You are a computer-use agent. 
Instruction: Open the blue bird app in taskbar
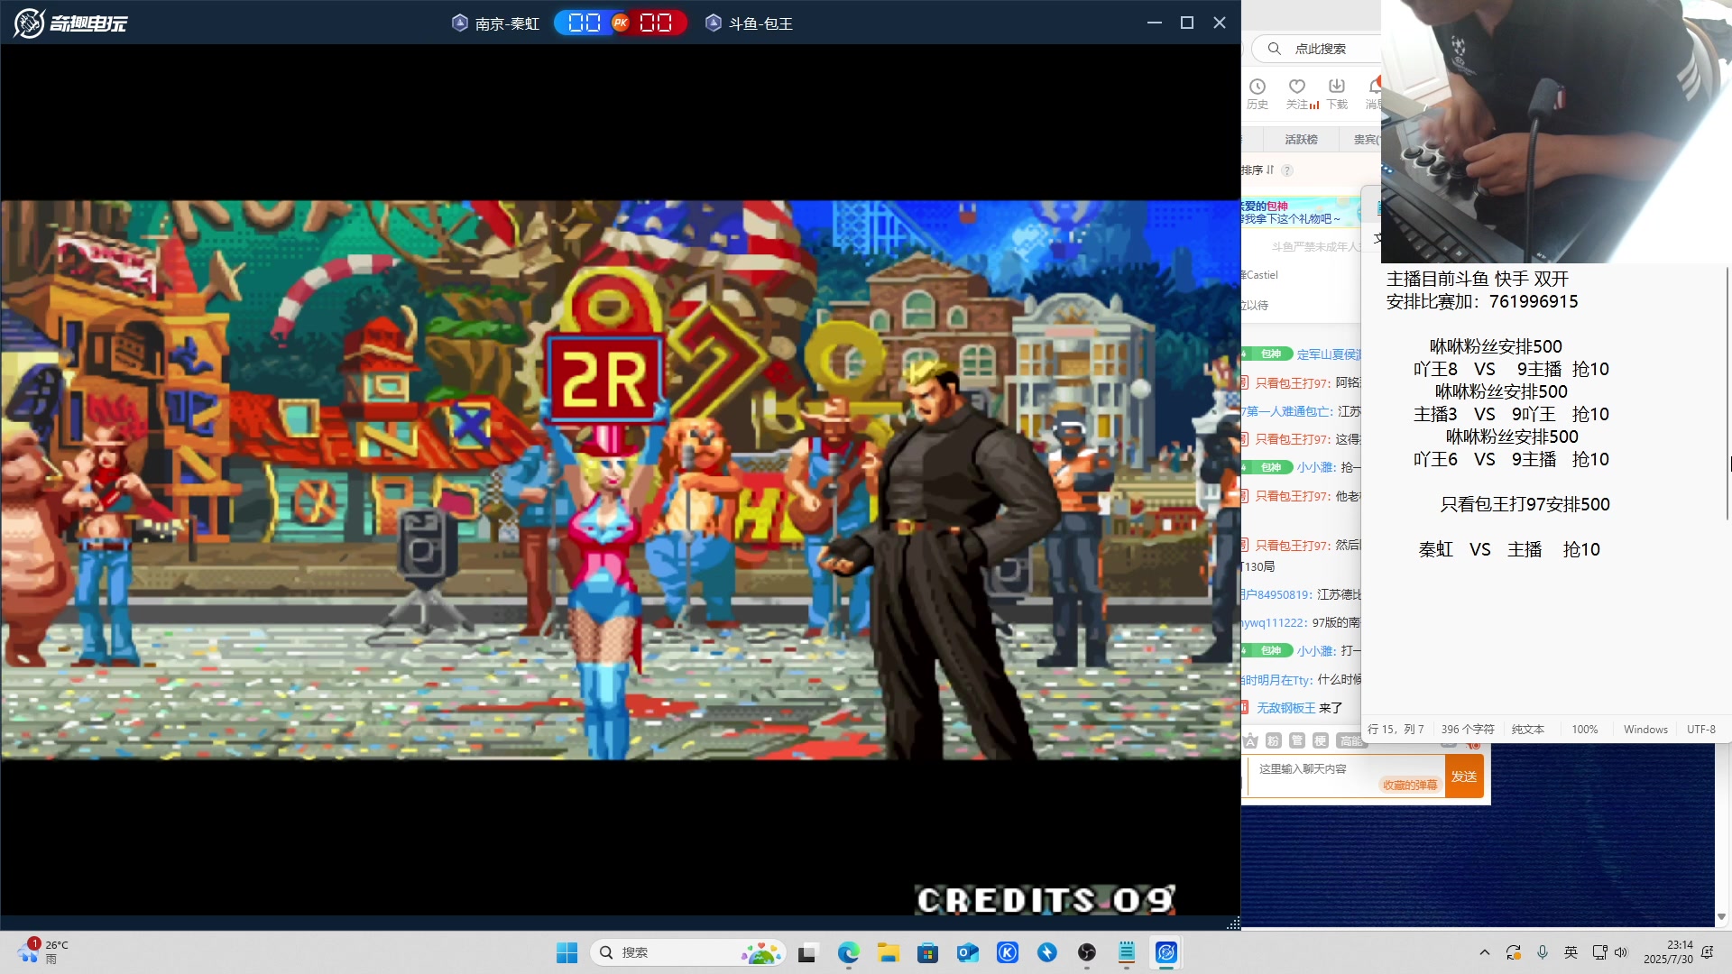1047,952
